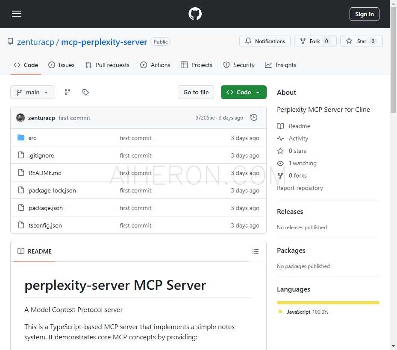Screen dimensions: 397x350
Task: Click the tags icon in the branch bar
Action: [85, 92]
